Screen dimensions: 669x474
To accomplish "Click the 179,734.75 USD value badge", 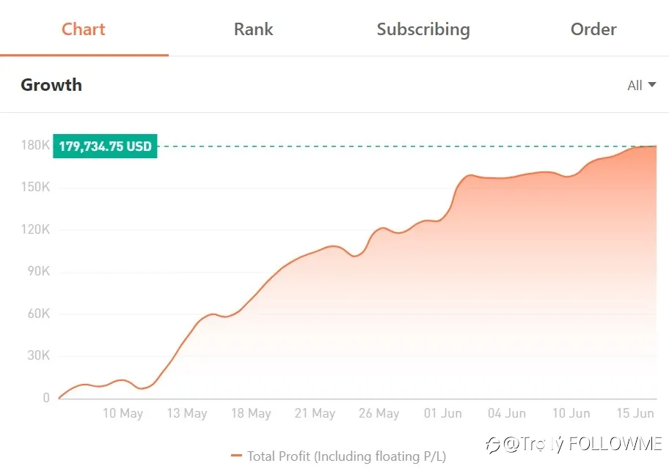I will pos(105,147).
